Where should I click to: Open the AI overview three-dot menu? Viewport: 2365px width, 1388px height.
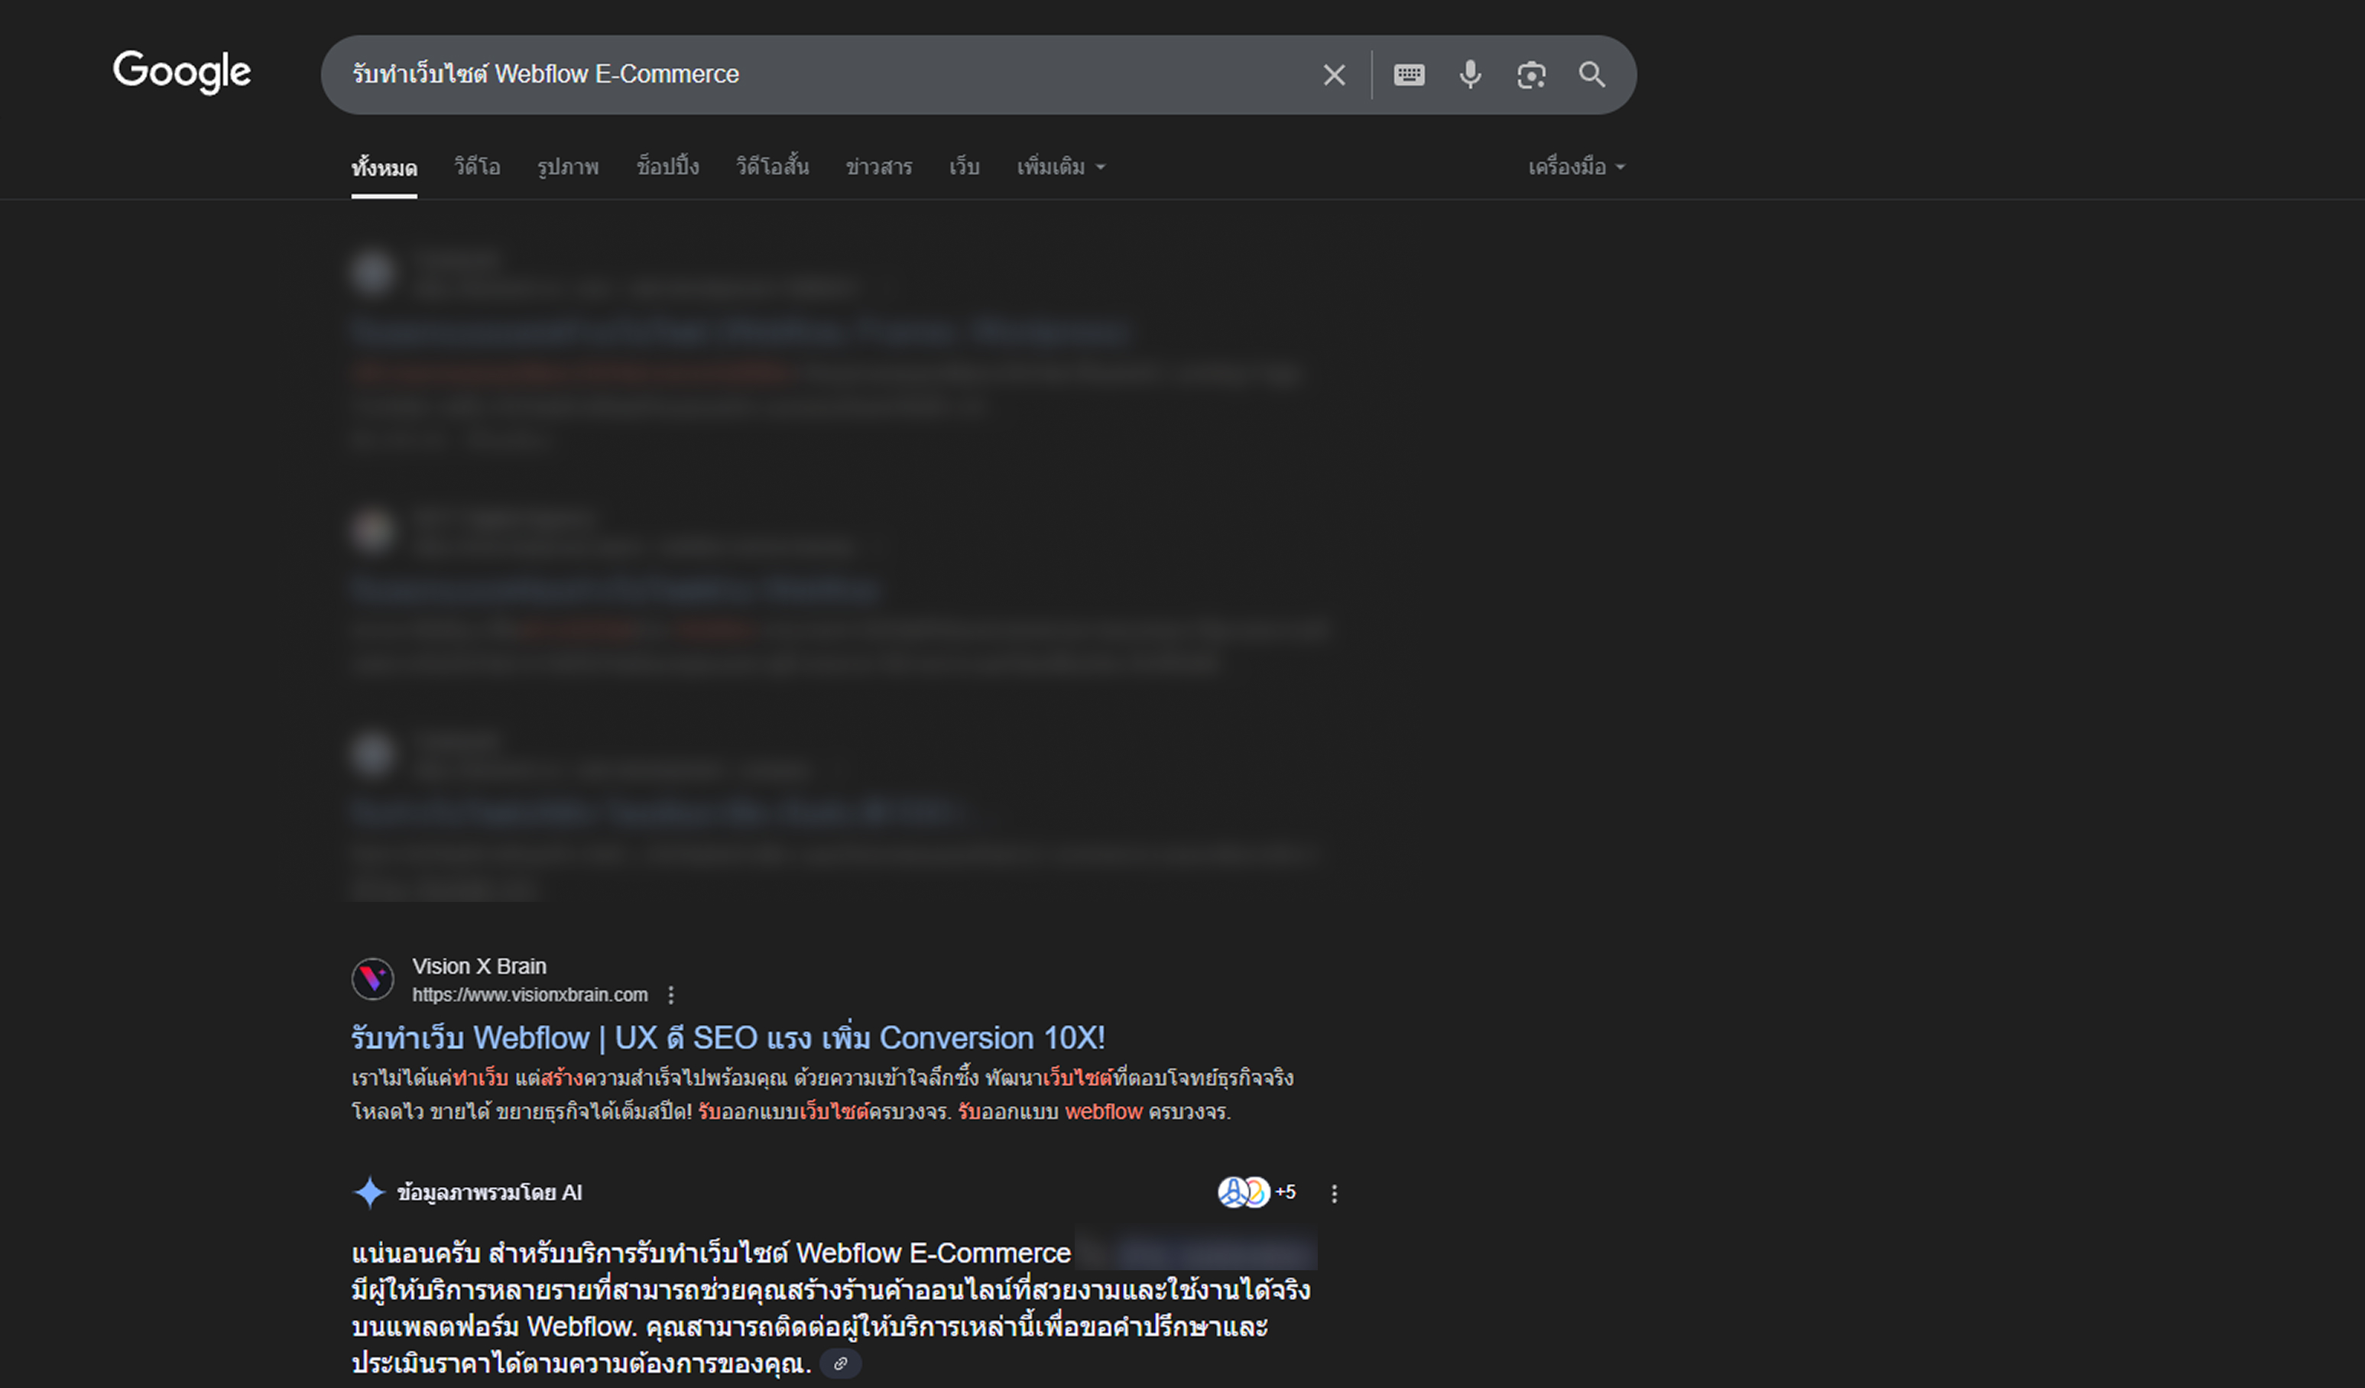coord(1334,1193)
